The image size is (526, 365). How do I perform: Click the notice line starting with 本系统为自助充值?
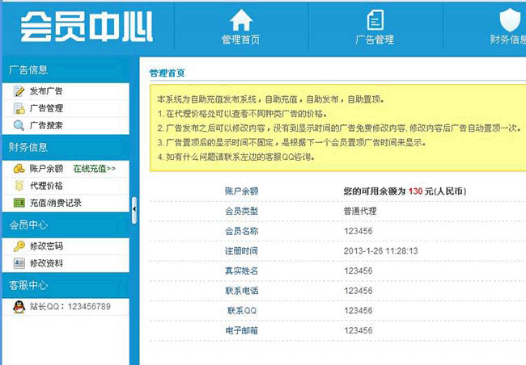click(271, 99)
